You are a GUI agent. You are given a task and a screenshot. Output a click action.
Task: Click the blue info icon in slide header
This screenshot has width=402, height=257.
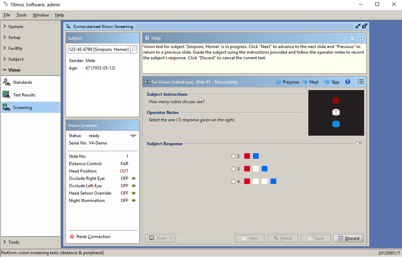point(348,82)
